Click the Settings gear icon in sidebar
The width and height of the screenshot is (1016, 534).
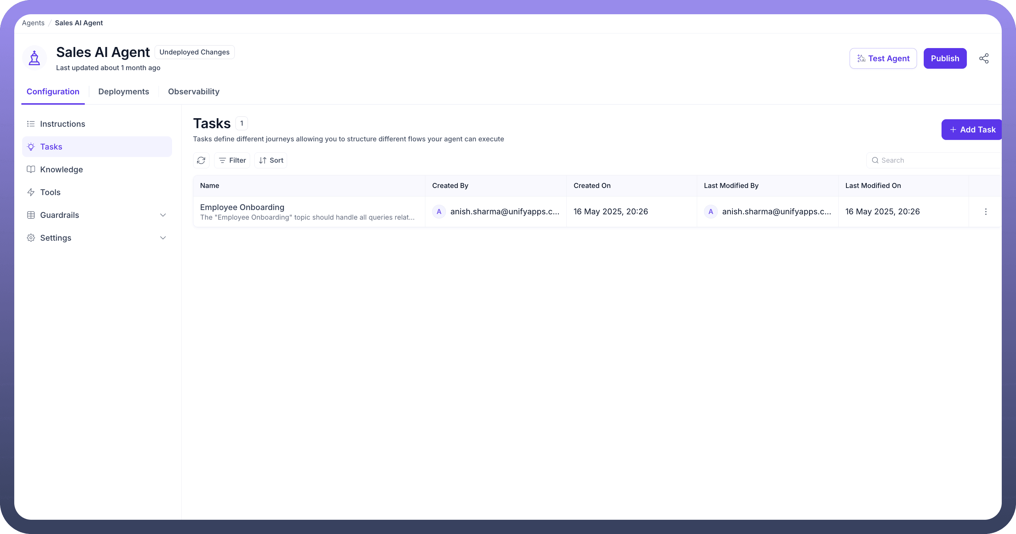pyautogui.click(x=31, y=238)
